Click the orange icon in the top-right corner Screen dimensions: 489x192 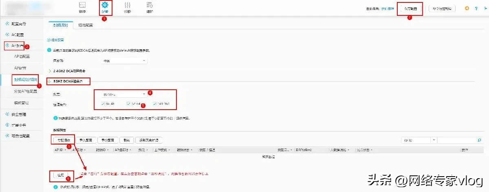(467, 8)
